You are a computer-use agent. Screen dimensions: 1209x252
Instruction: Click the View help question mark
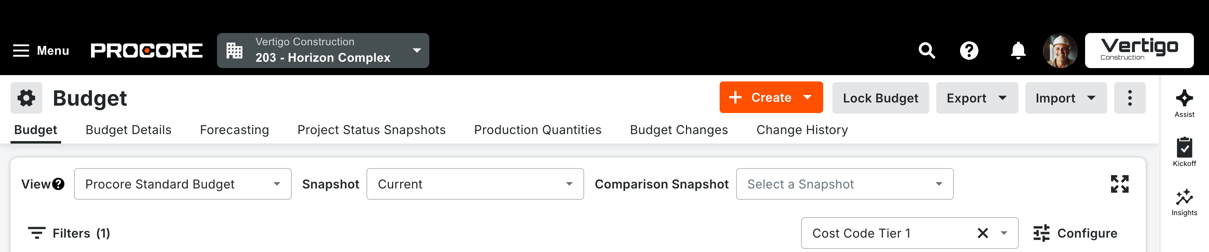[58, 184]
